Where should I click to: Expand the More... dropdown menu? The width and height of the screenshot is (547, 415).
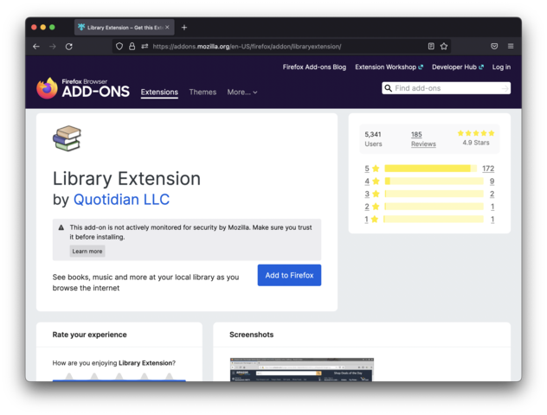click(x=242, y=92)
